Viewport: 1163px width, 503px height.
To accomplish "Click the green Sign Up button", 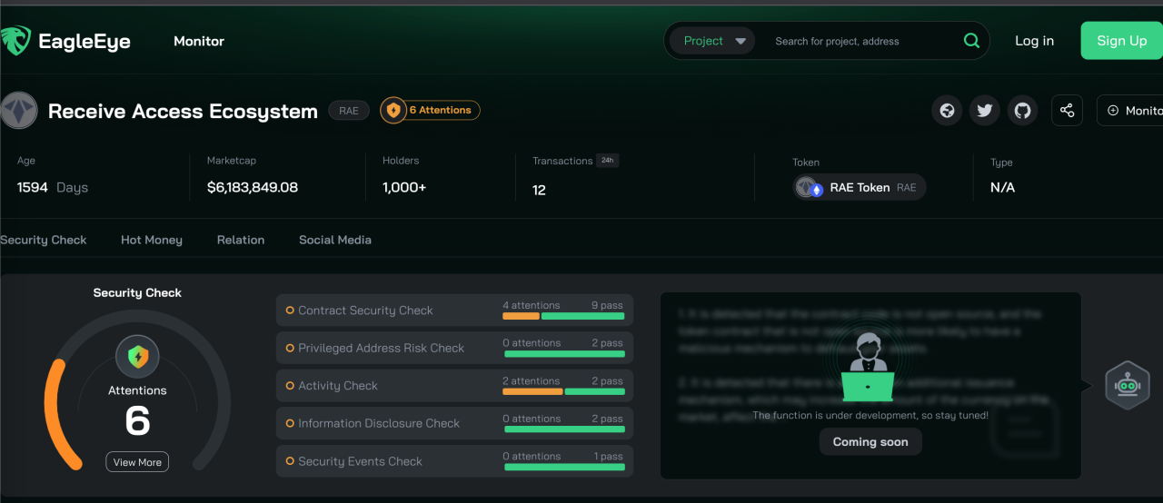I will point(1122,41).
